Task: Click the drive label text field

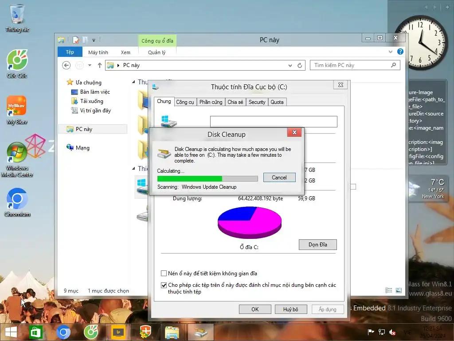Action: pos(274,122)
